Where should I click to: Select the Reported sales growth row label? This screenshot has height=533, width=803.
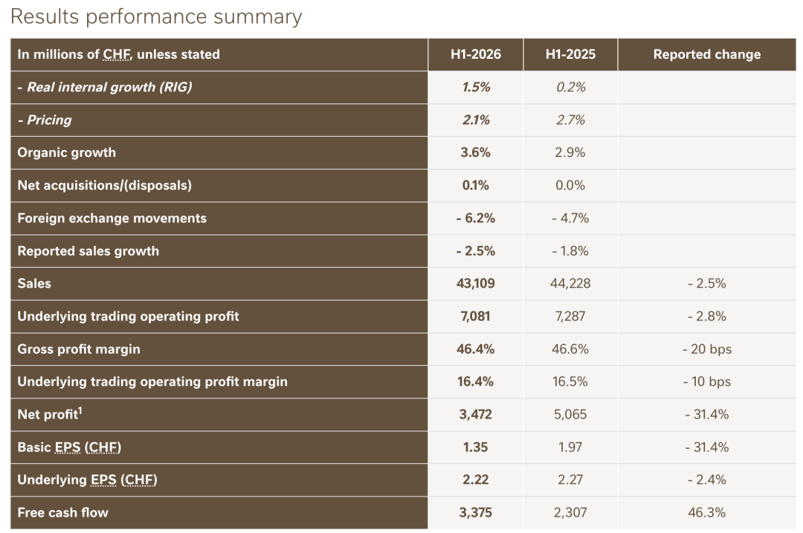[88, 251]
